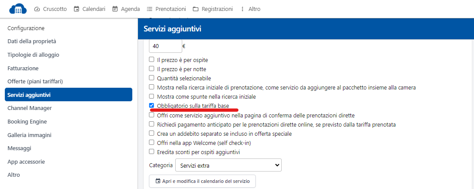This screenshot has height=189, width=474.
Task: Go to Offerte (piani tariffari)
Action: coord(35,82)
